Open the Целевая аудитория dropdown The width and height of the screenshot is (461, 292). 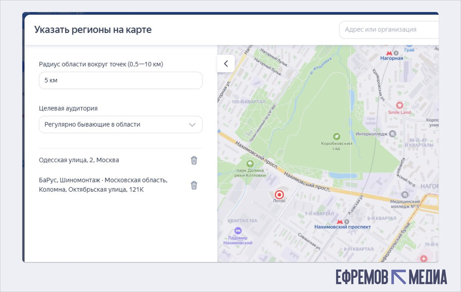(x=120, y=124)
